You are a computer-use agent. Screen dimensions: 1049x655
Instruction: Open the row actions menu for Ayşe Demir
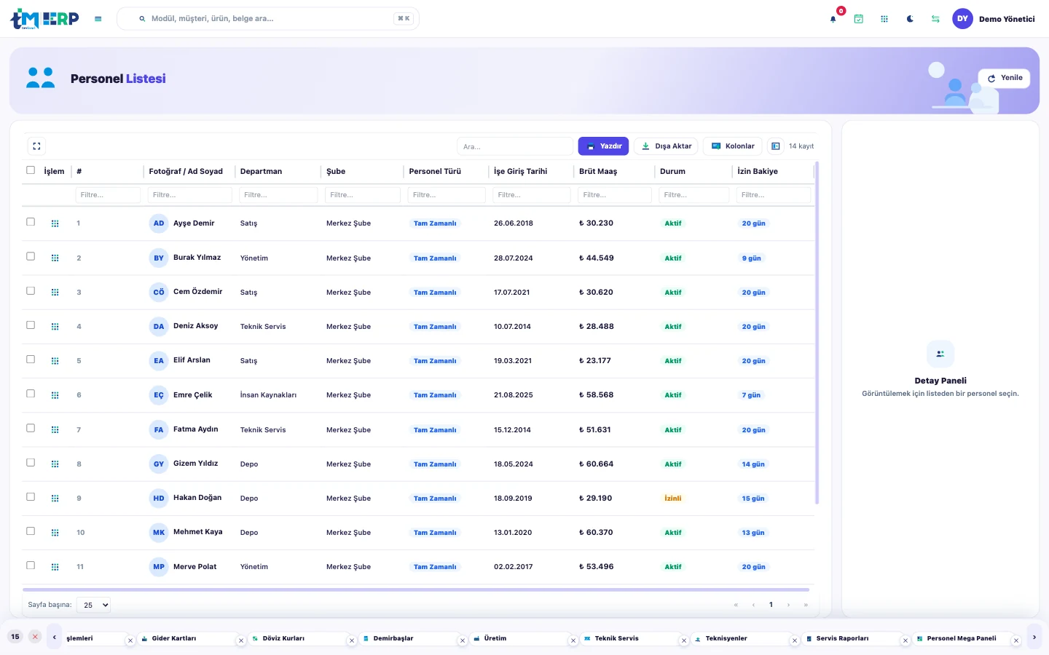point(55,223)
